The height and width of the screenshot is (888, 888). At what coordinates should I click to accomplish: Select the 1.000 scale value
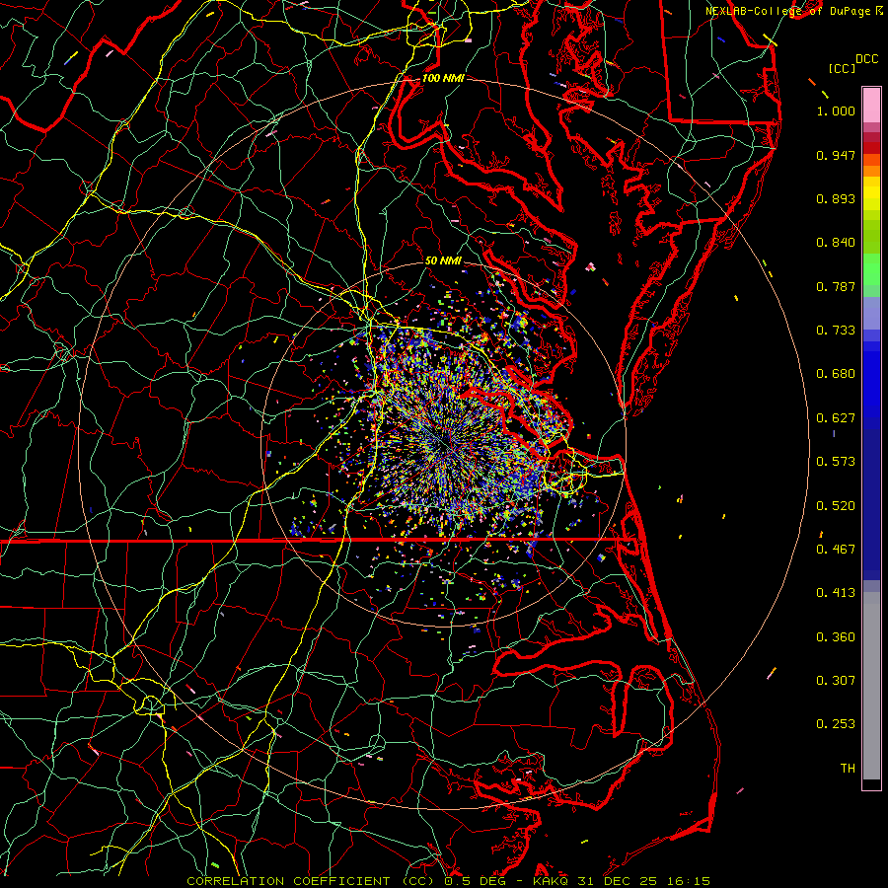point(836,111)
